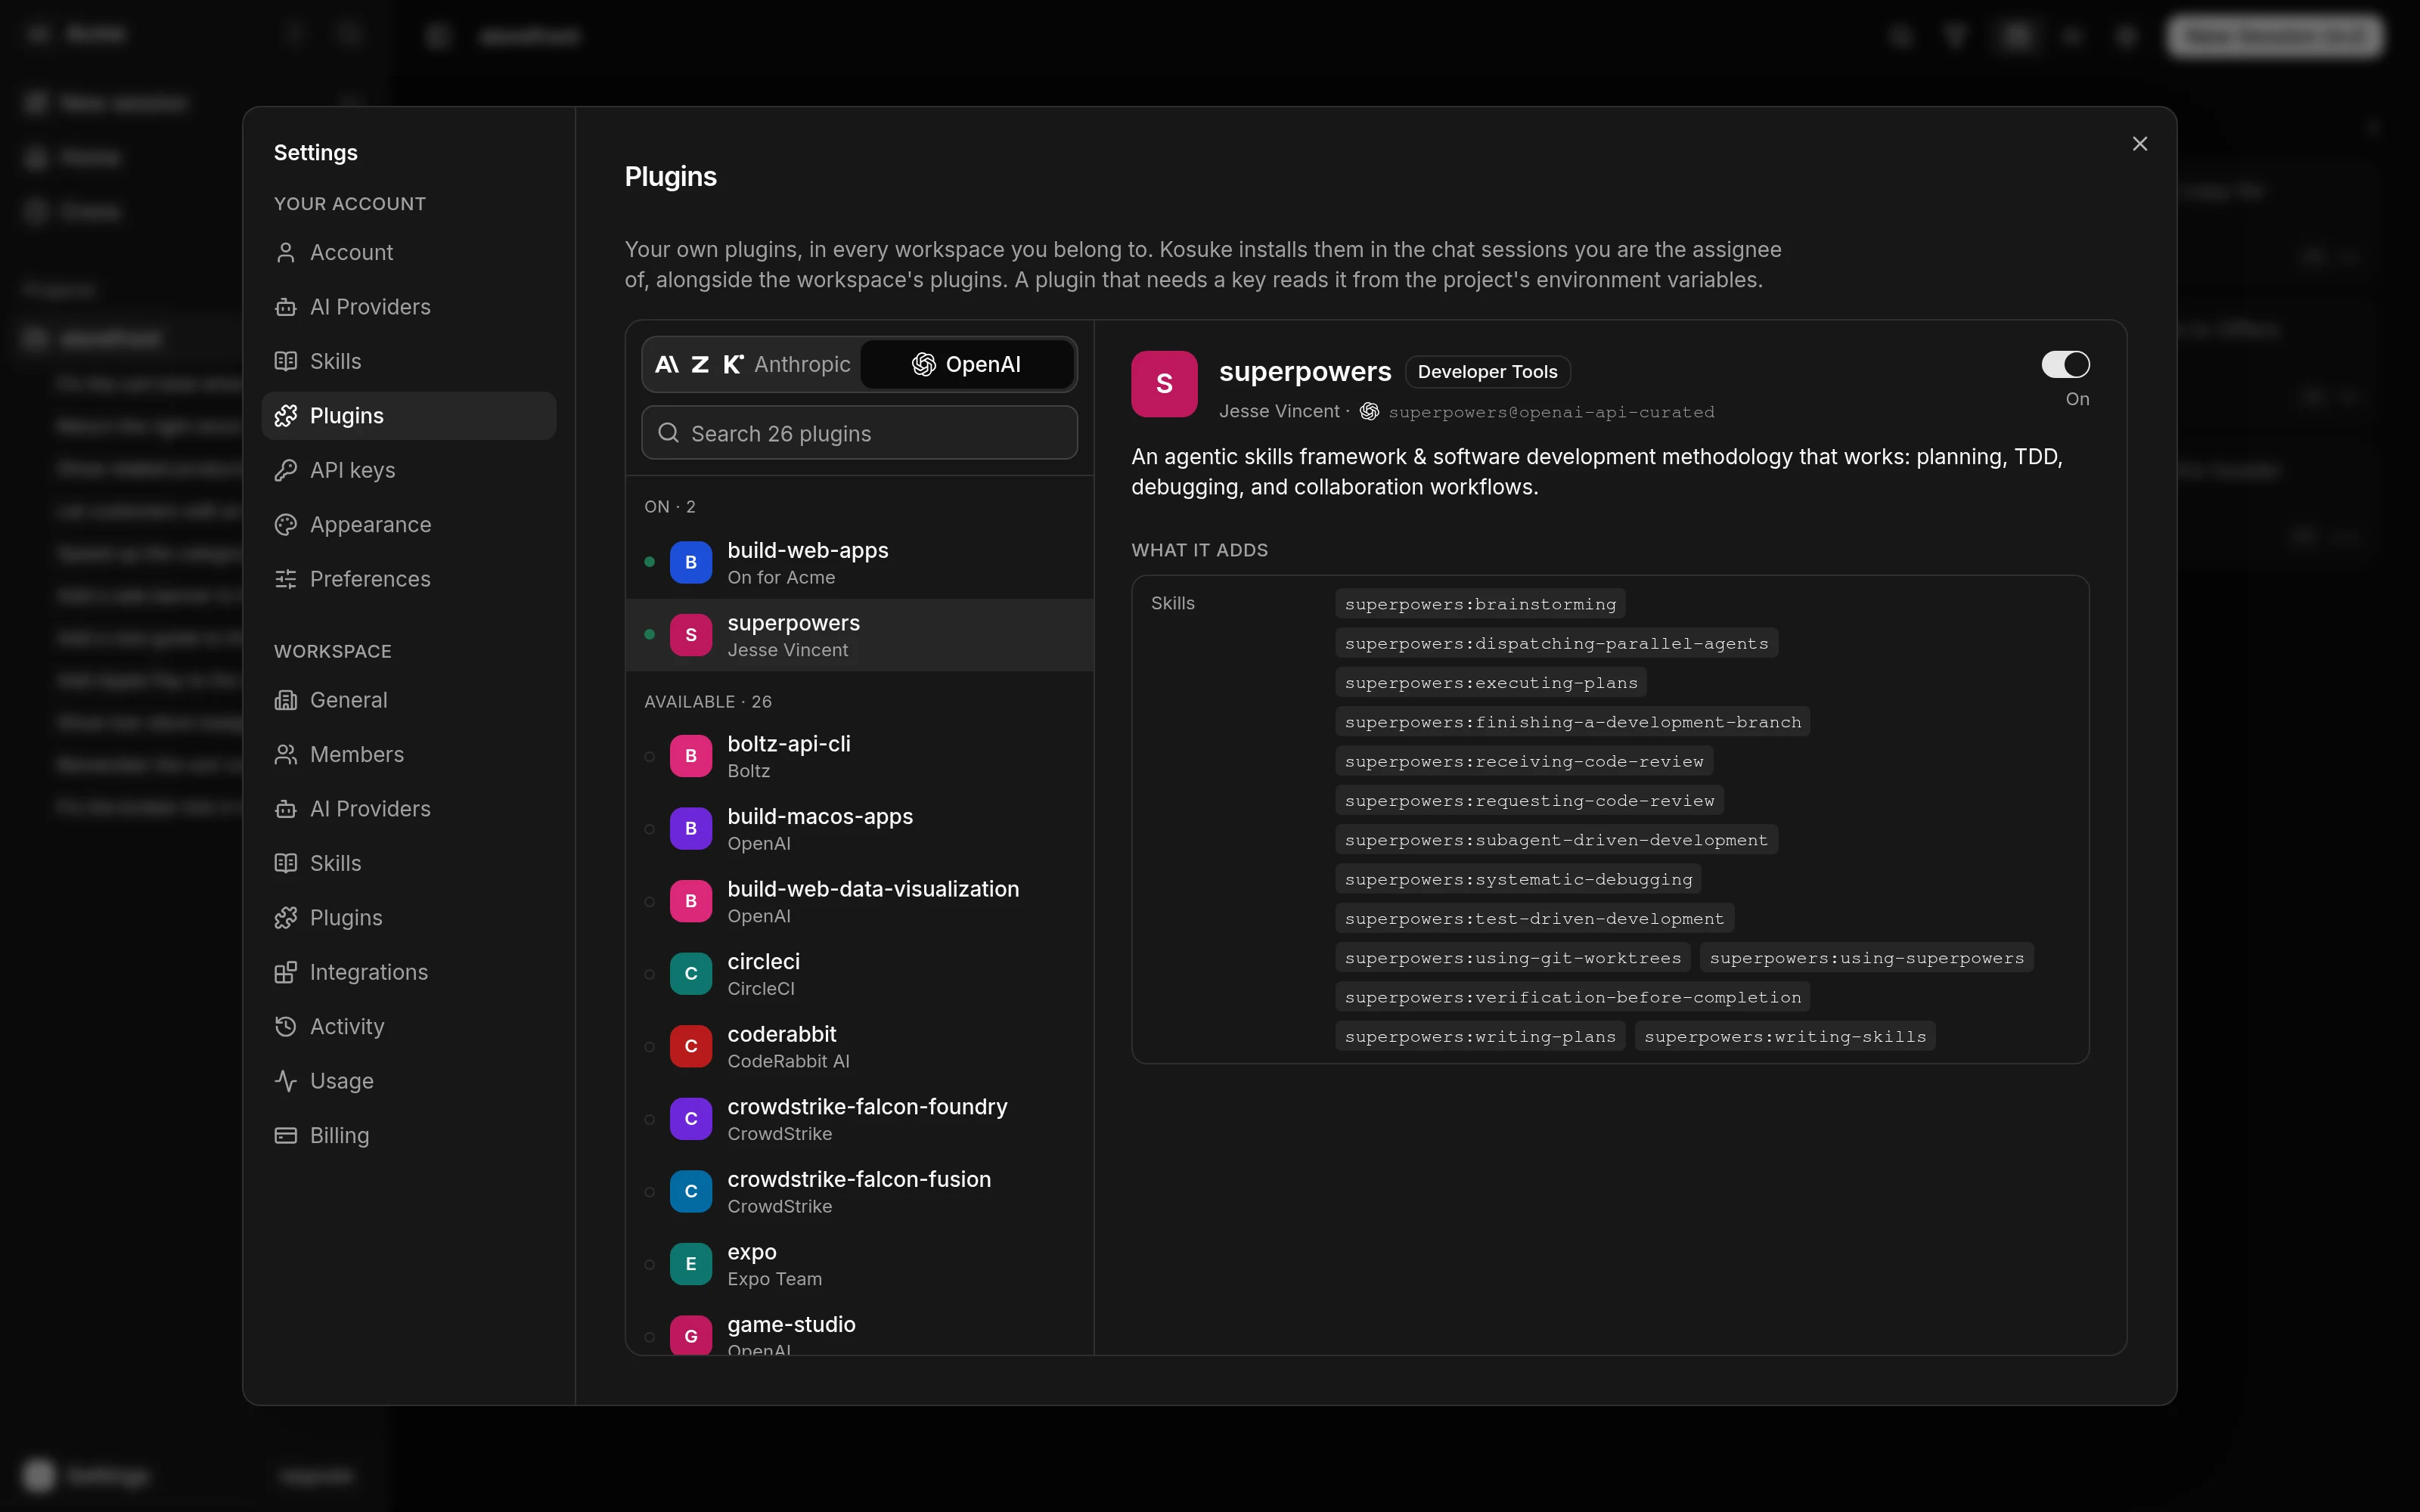
Task: Click the Anthropic logo on the Anthropic tab
Action: (667, 364)
